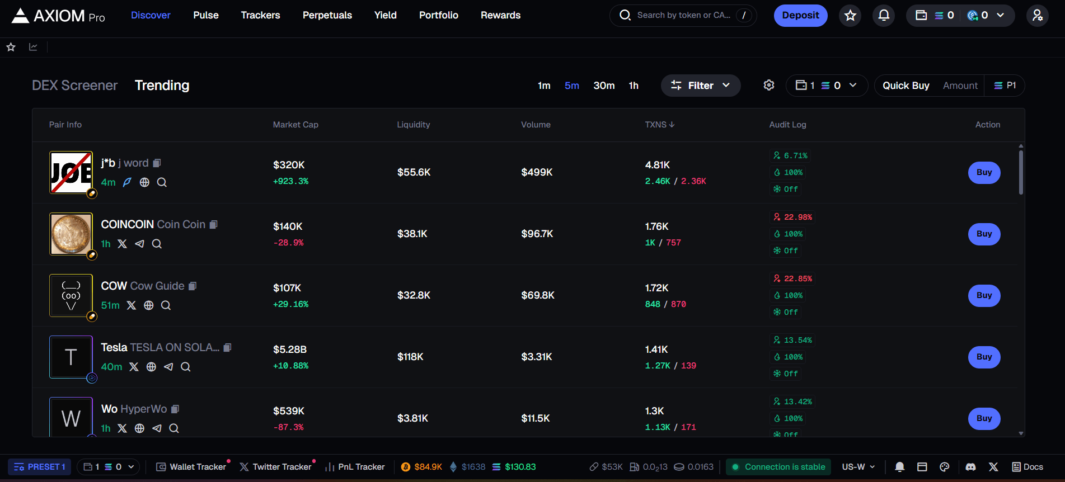The height and width of the screenshot is (482, 1065).
Task: Buy the j*b j word token
Action: (x=984, y=172)
